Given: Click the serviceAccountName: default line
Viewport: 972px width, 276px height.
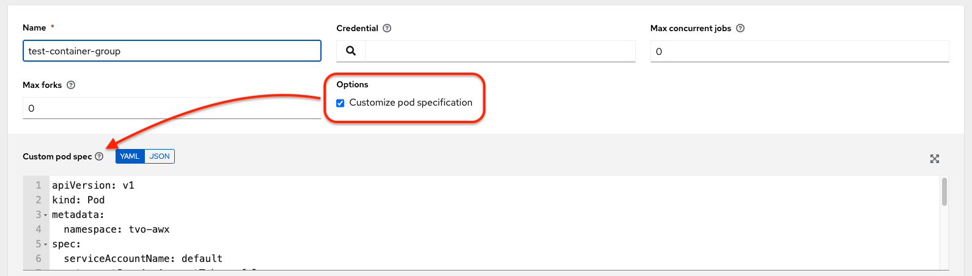Looking at the screenshot, I should 143,259.
